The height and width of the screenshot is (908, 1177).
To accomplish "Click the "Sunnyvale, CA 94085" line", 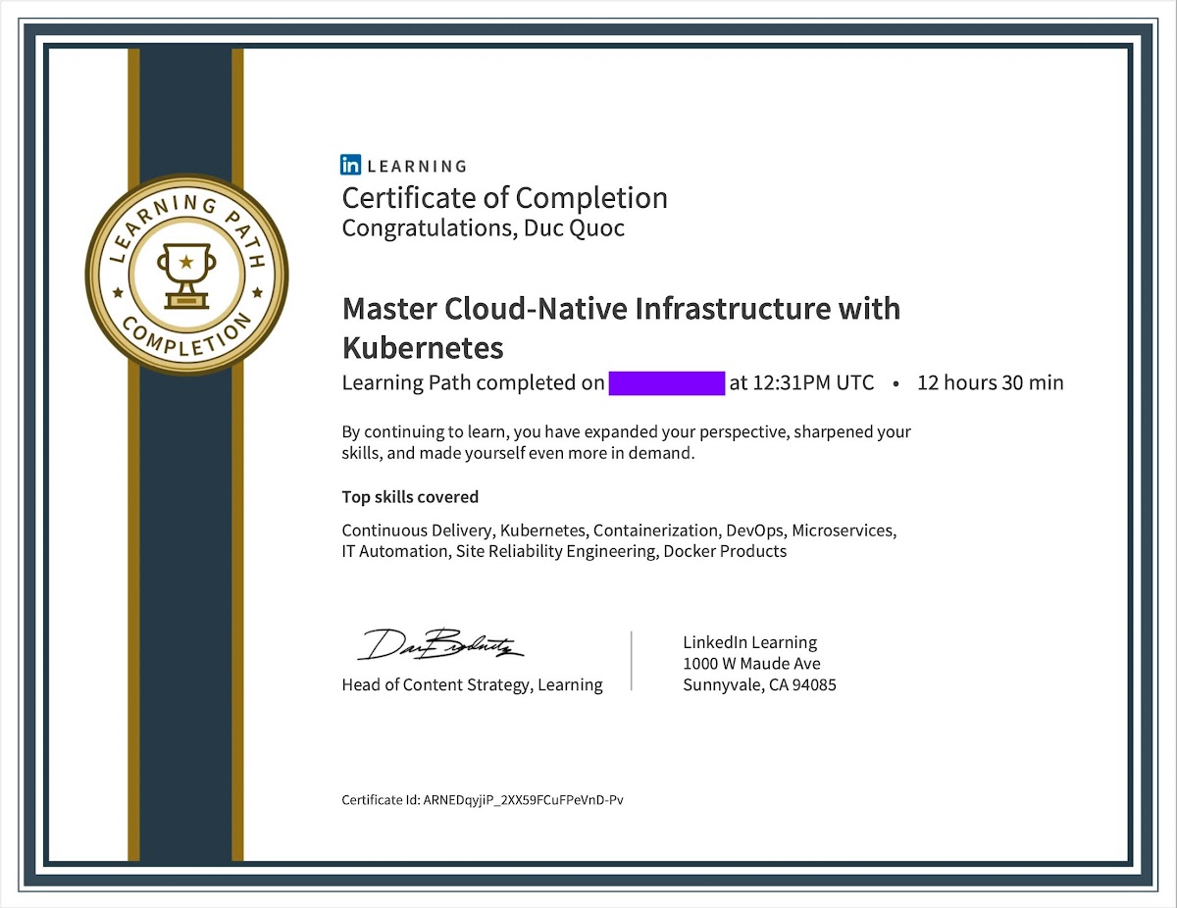I will click(x=759, y=685).
